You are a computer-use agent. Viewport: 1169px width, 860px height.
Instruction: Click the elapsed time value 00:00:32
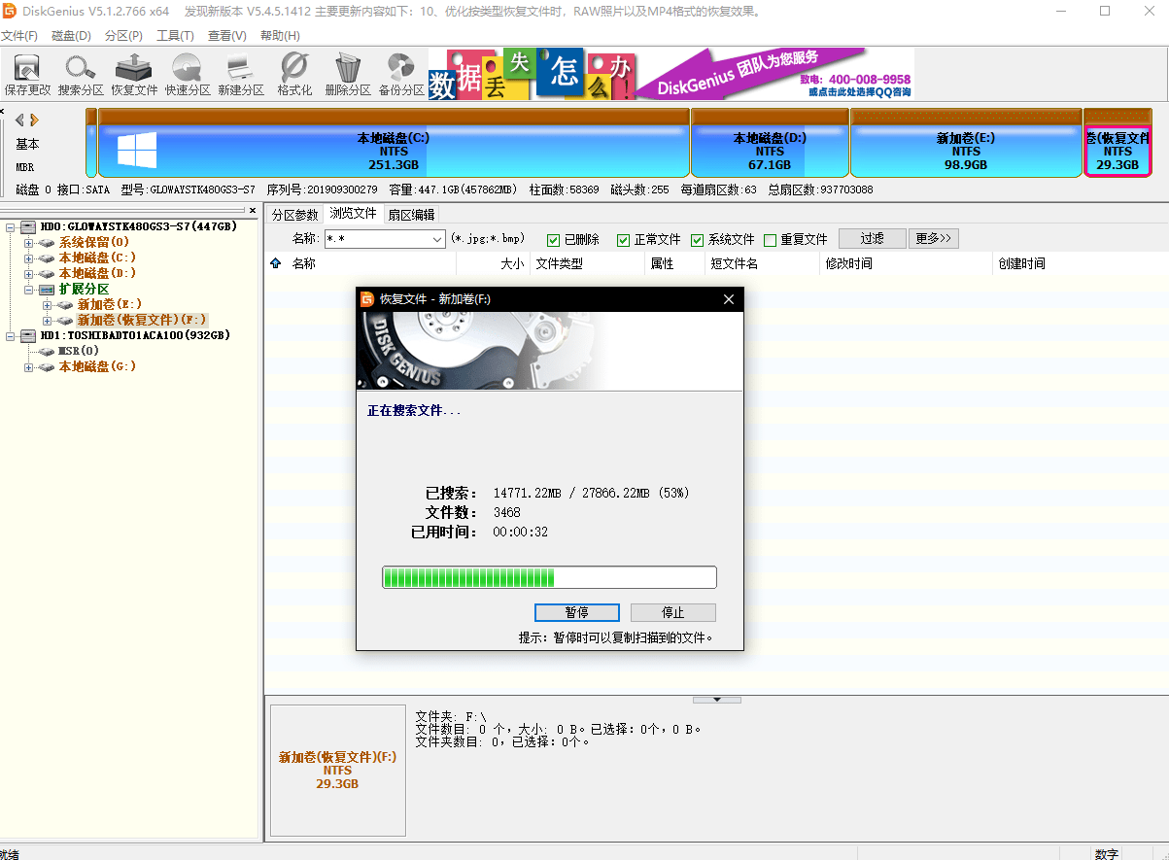[x=521, y=532]
